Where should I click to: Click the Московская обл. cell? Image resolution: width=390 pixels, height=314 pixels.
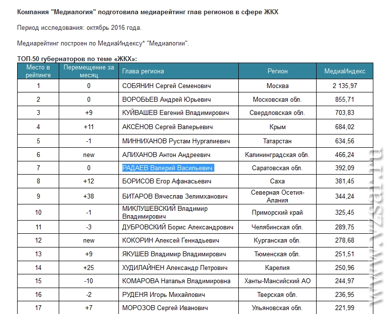pos(277,99)
